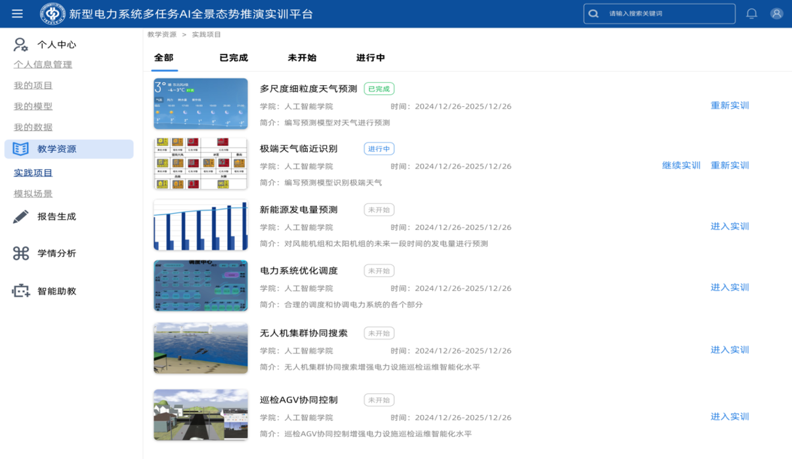Switch to the 未开始 tab
The width and height of the screenshot is (792, 459).
pyautogui.click(x=302, y=58)
